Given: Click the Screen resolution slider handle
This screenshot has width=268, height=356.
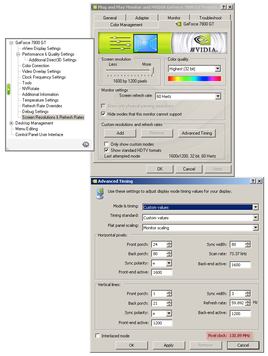Looking at the screenshot, I should point(152,71).
